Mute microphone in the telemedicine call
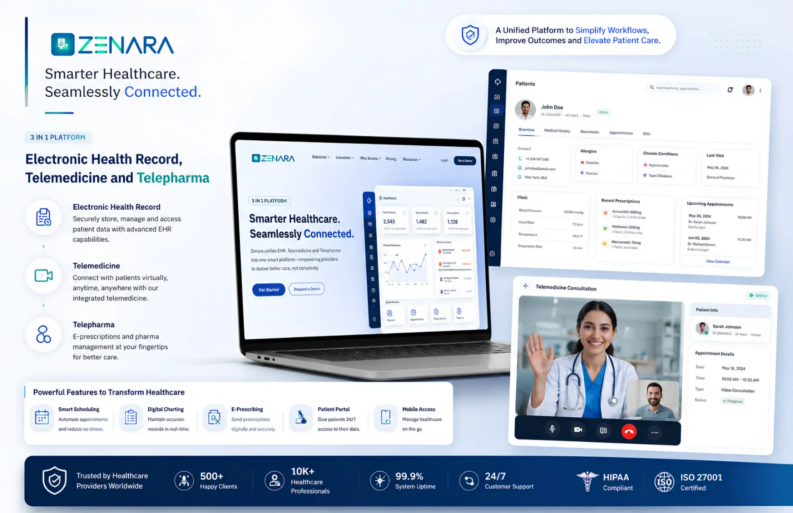This screenshot has width=793, height=513. pyautogui.click(x=552, y=429)
